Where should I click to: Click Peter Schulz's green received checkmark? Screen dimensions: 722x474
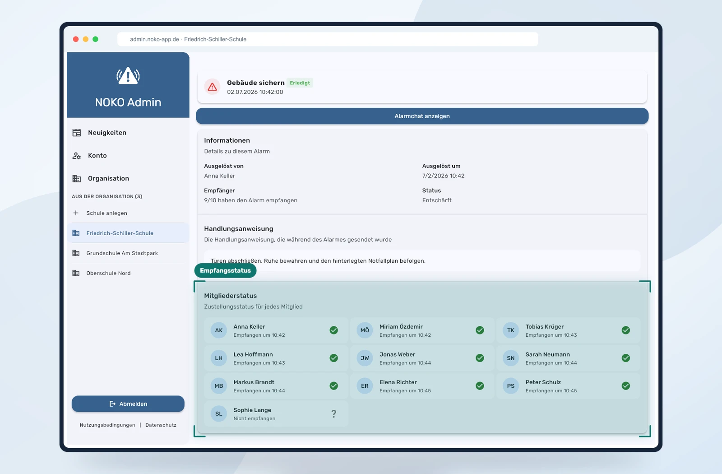626,386
